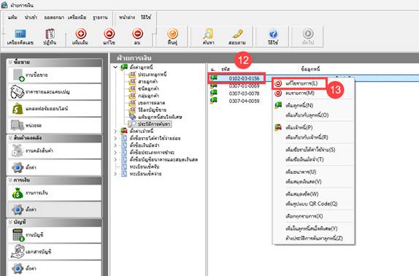419x276 pixels.
Task: Select แฟ้มลูกหนี้สนใจพิเศษ in the tree
Action: (160, 118)
